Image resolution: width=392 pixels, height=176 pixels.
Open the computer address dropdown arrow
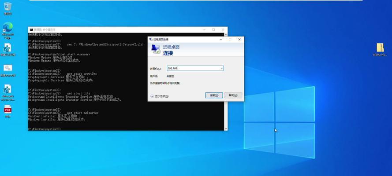click(x=221, y=68)
